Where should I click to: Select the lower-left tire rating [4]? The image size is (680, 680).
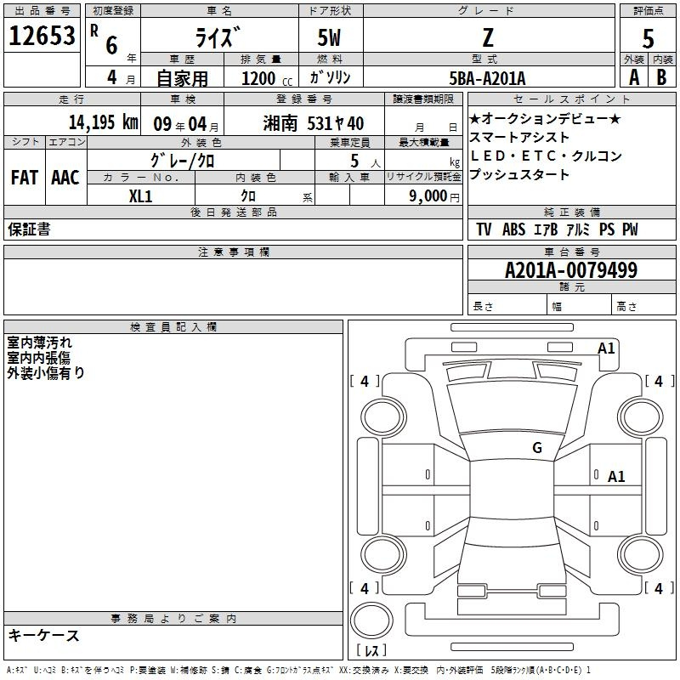[365, 588]
